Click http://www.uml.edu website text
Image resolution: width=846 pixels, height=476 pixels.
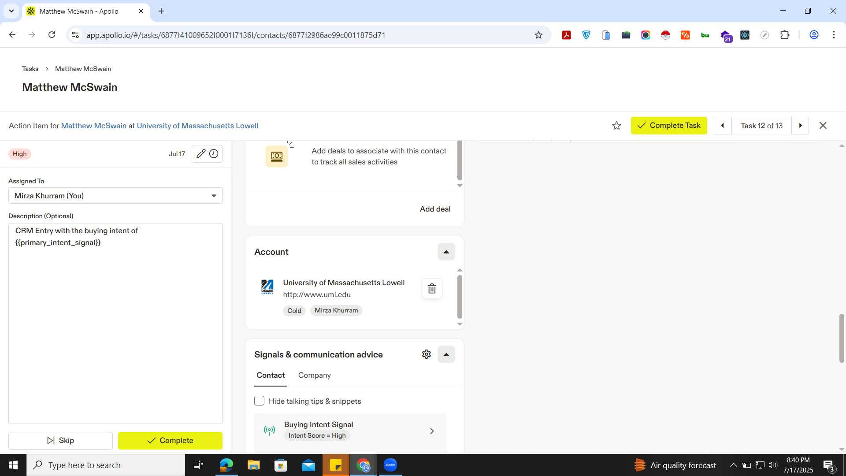(x=317, y=294)
